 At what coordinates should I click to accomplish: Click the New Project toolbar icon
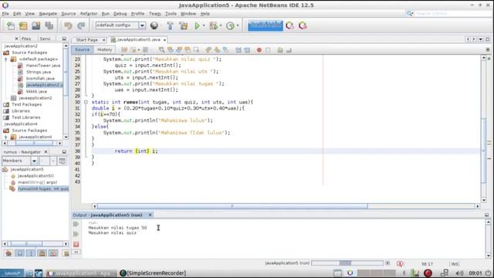tap(23, 25)
